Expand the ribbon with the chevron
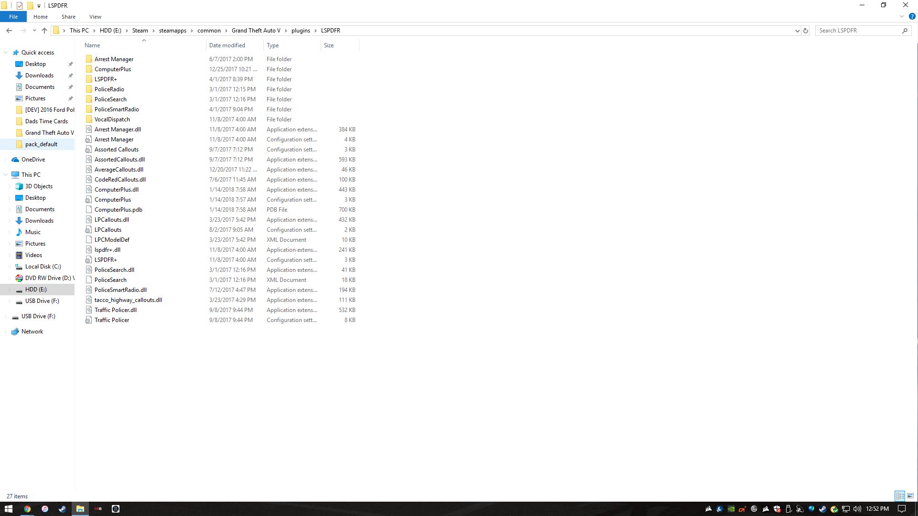918x516 pixels. pyautogui.click(x=902, y=16)
